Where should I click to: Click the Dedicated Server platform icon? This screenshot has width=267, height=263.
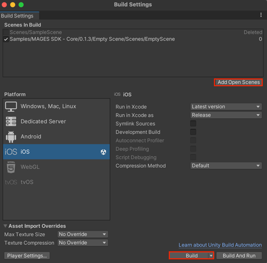11,121
